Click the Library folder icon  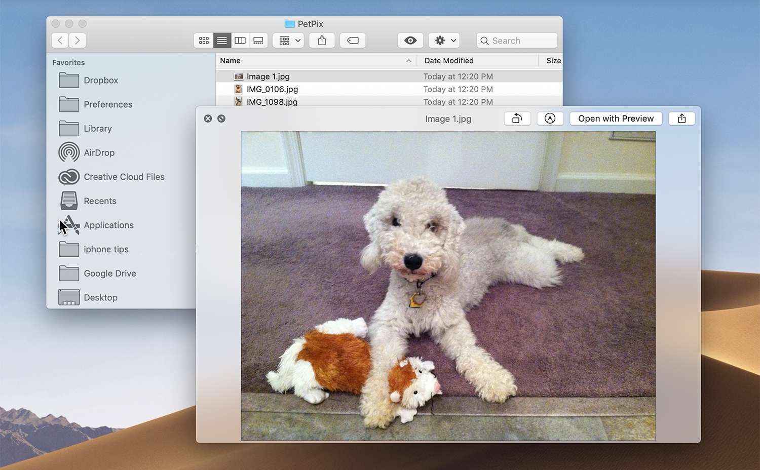[x=69, y=129]
